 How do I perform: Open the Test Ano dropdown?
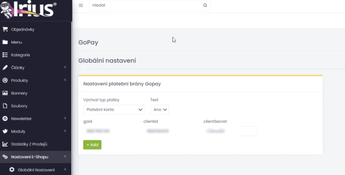[160, 110]
